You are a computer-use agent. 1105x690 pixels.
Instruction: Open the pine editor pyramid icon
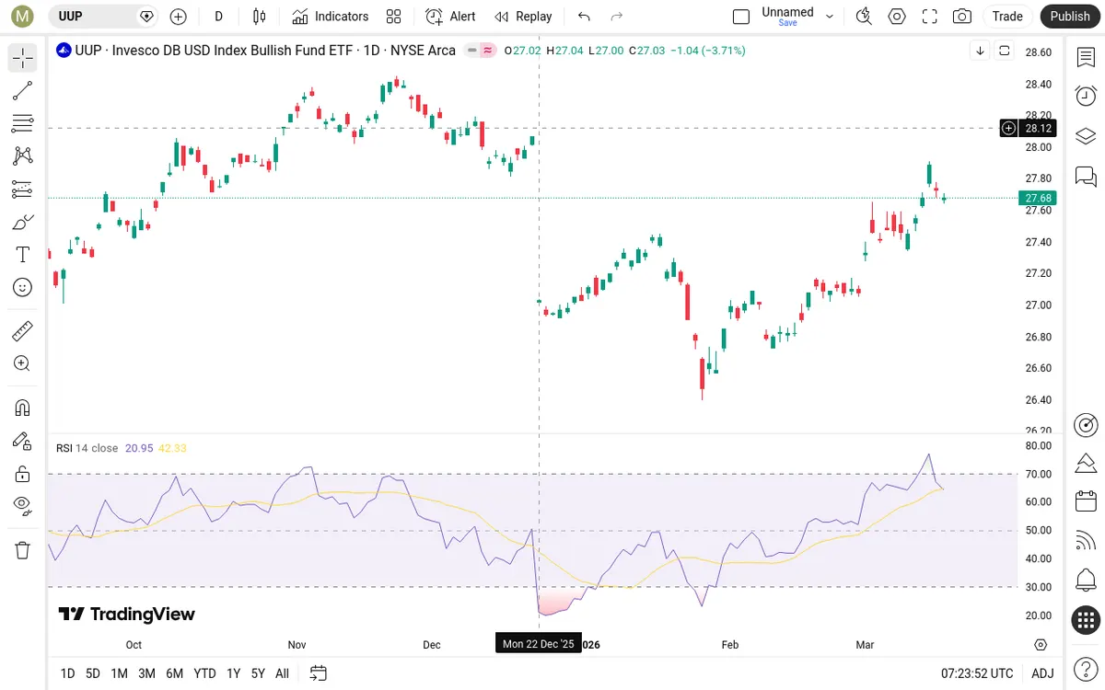click(1086, 462)
